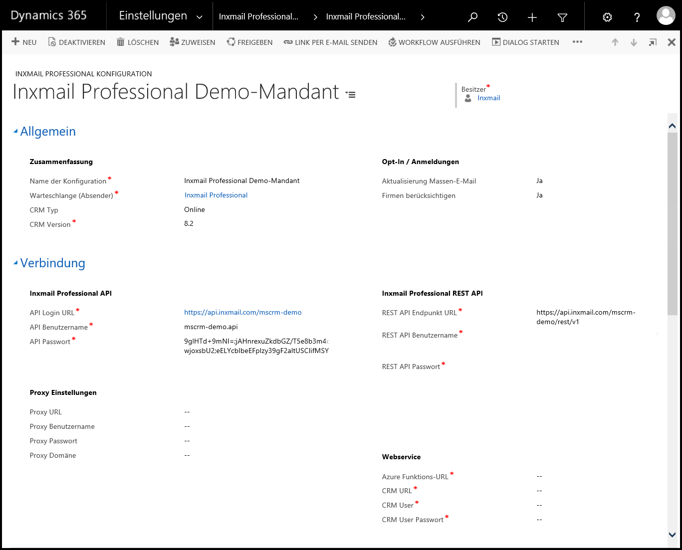Click LINK PER E-MAIL SENDEN

click(x=330, y=42)
